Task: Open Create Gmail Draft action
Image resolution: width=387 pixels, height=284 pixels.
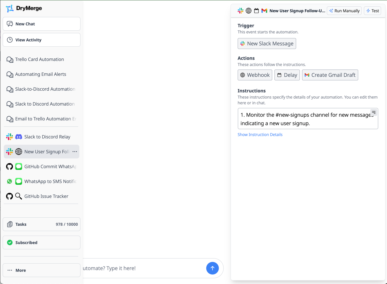Action: pyautogui.click(x=330, y=75)
